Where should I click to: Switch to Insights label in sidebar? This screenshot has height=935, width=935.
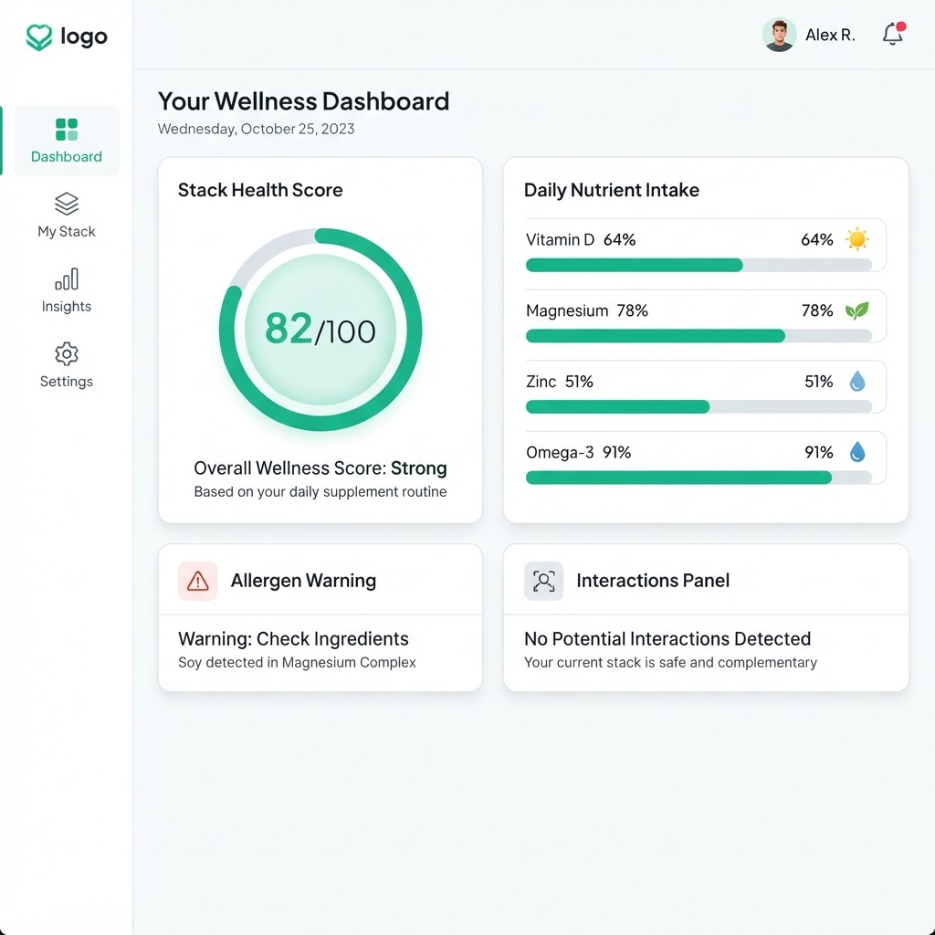pos(67,307)
